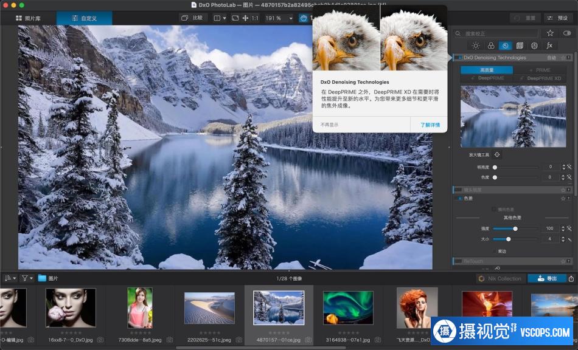
Task: Click the 图片 folder icon
Action: [x=43, y=278]
